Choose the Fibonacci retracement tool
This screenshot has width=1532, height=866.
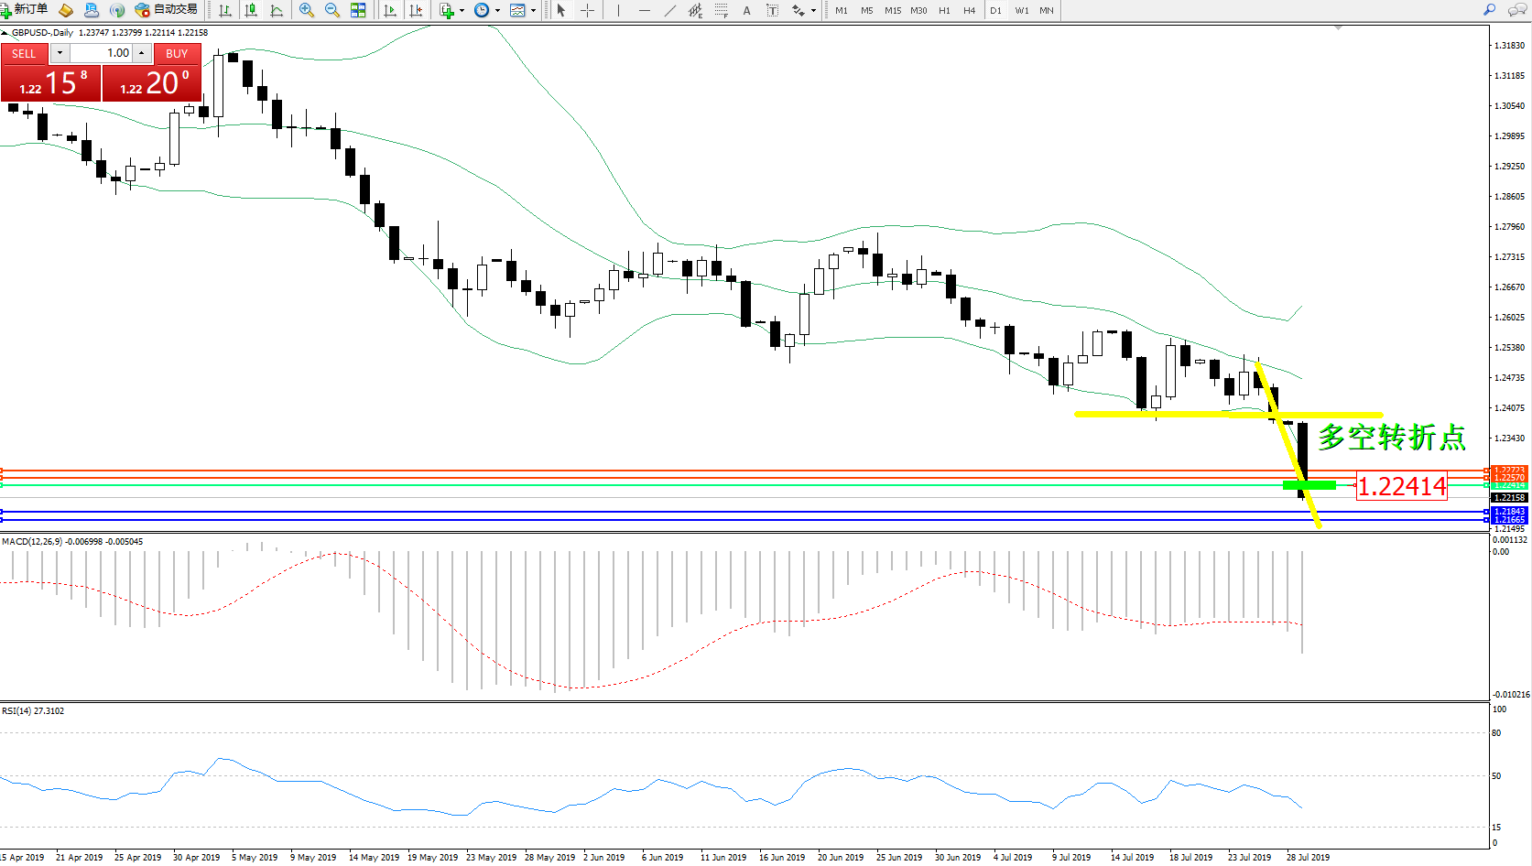click(x=722, y=10)
